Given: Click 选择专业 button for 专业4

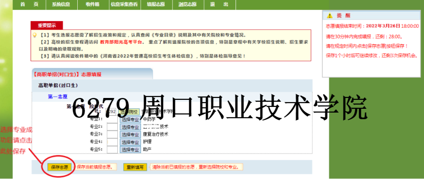Looking at the screenshot, I should [130, 142].
